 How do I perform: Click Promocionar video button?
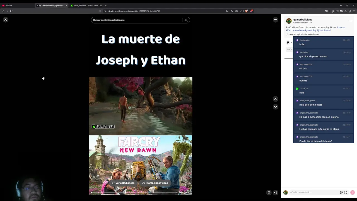[x=155, y=183]
